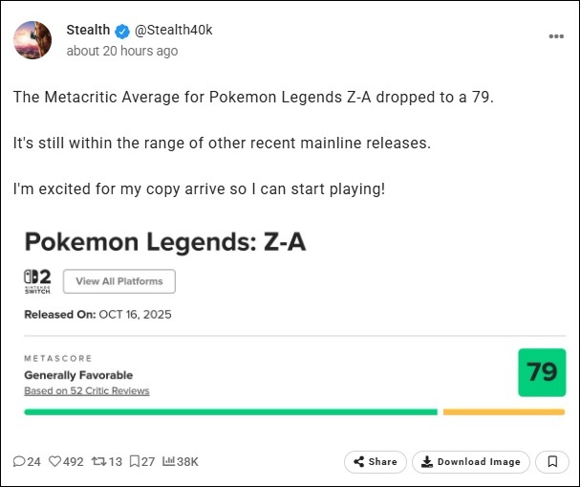
Task: Toggle the bookmark button at bottom right
Action: coord(552,462)
